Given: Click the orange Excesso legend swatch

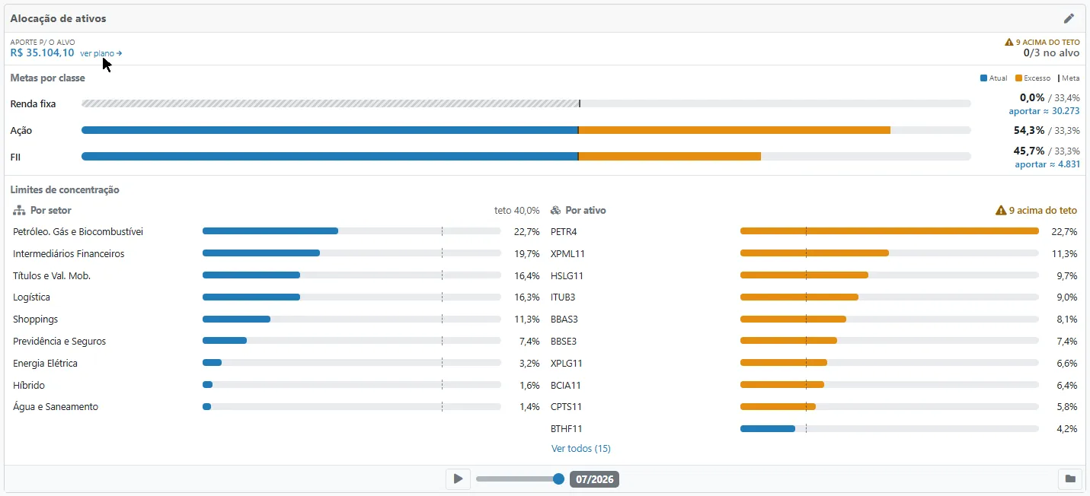Looking at the screenshot, I should (x=1018, y=78).
